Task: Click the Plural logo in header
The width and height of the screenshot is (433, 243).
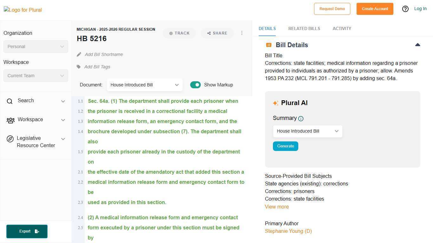Action: (23, 10)
